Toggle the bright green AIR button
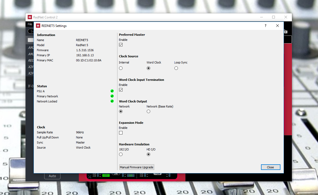Viewport: 318px width, 195px height. 106,175
